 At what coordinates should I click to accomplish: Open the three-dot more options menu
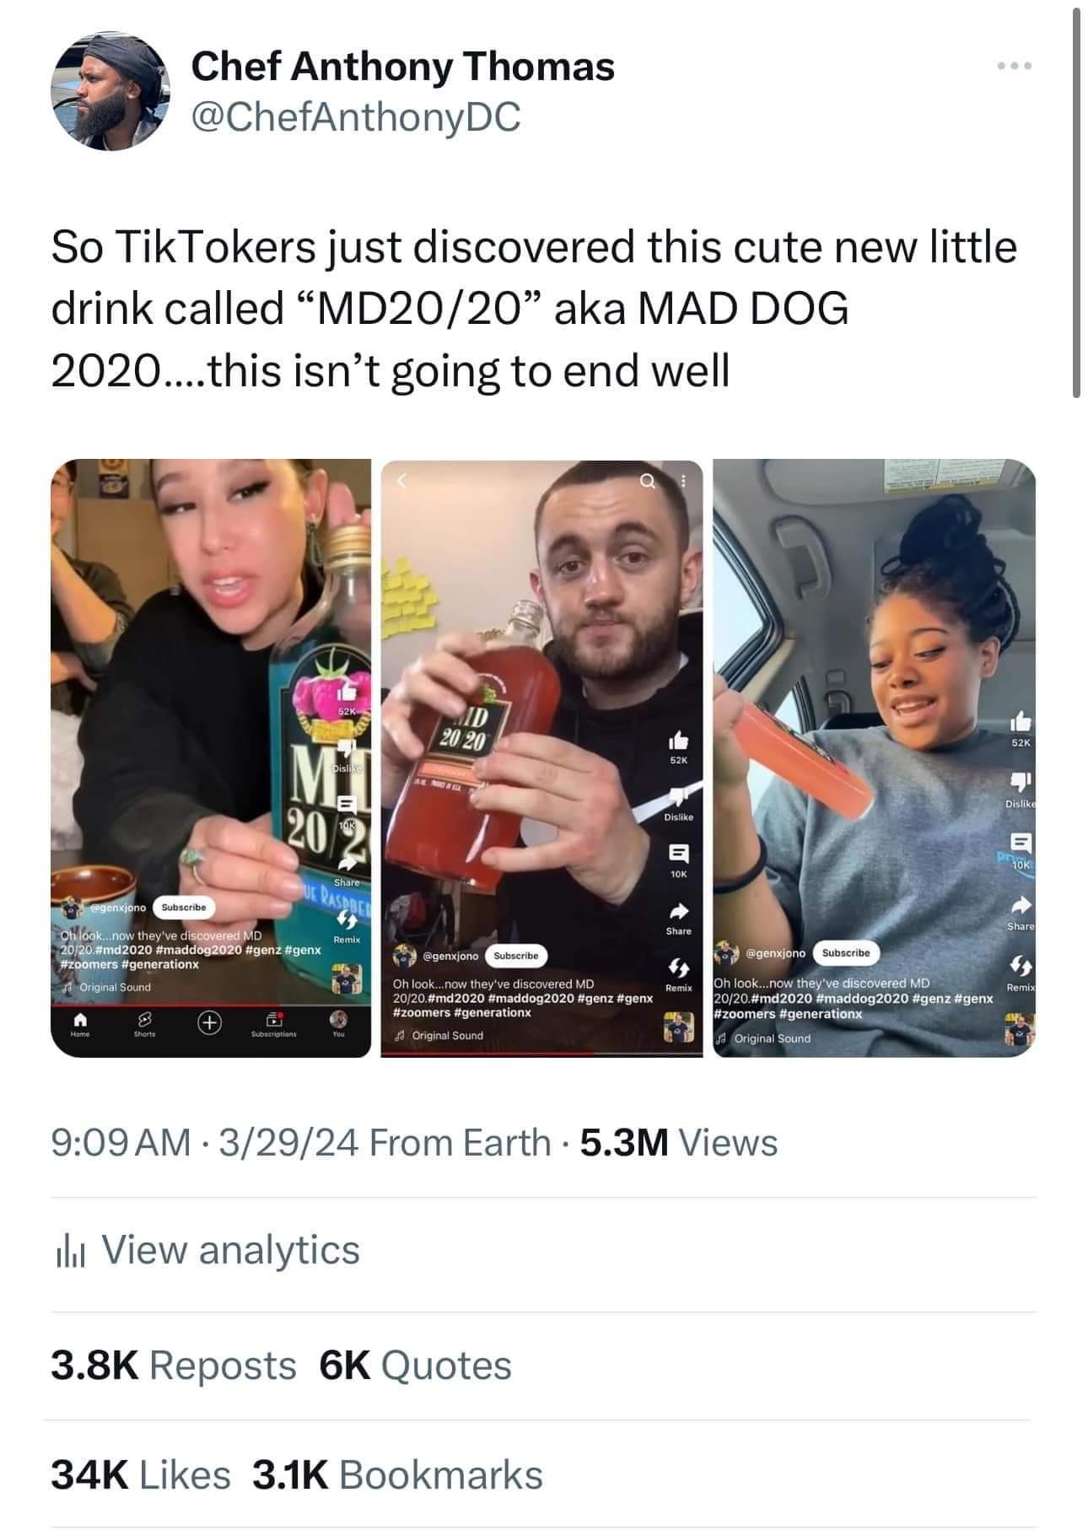coord(1013,66)
